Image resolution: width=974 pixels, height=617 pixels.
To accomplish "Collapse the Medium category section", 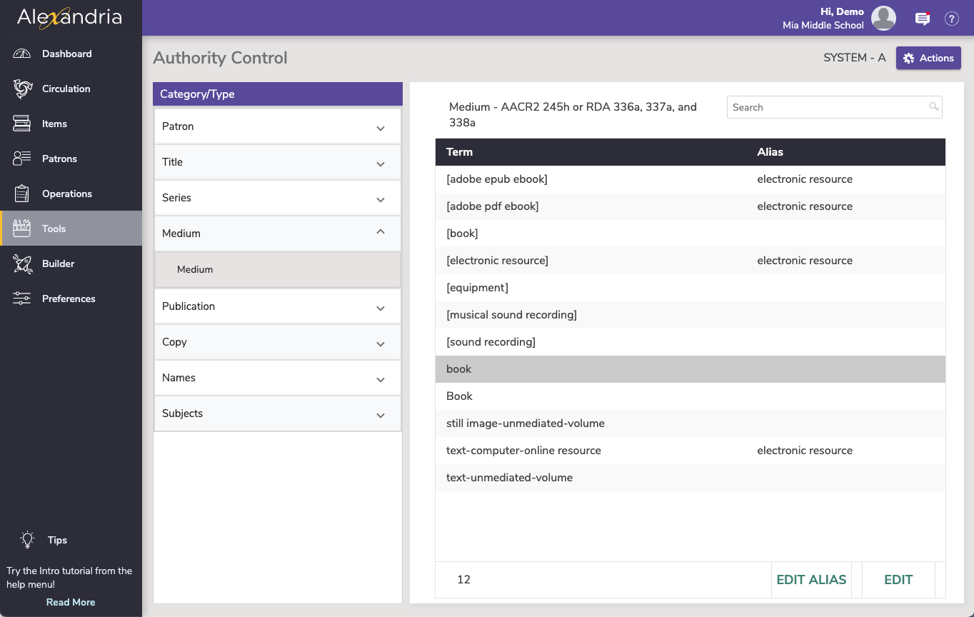I will (381, 232).
